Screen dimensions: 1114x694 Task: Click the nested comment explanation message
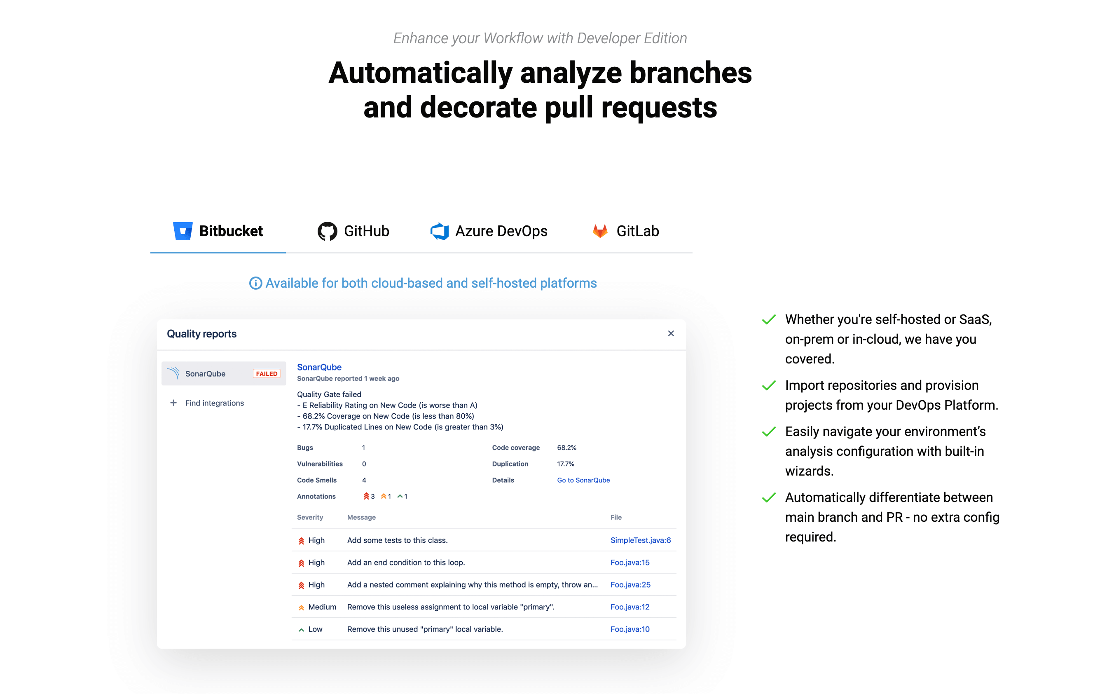click(472, 585)
